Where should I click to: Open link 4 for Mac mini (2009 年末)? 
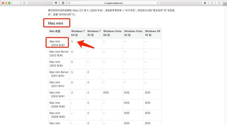click(x=88, y=103)
